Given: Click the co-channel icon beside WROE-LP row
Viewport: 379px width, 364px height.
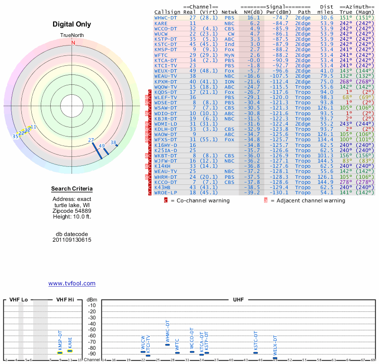Looking at the screenshot, I should pos(150,192).
